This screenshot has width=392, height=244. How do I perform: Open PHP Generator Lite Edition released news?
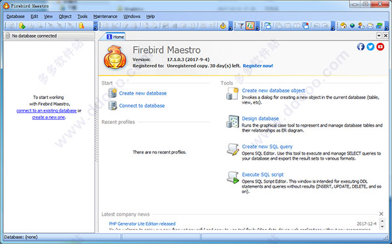click(142, 224)
